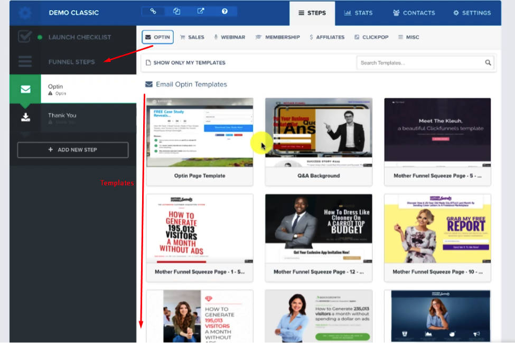This screenshot has height=343, width=515.
Task: Choose Mother Funnel Squeeze Page 5 thumbnail
Action: [x=437, y=133]
